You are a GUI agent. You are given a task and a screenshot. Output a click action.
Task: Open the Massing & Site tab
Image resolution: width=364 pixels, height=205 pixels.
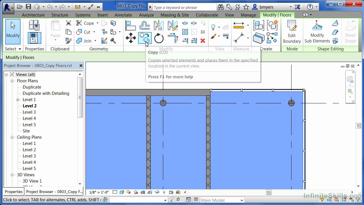coord(175,15)
